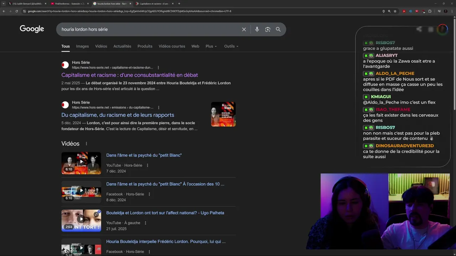
Task: Click the Chrome profile avatar
Action: (445, 11)
